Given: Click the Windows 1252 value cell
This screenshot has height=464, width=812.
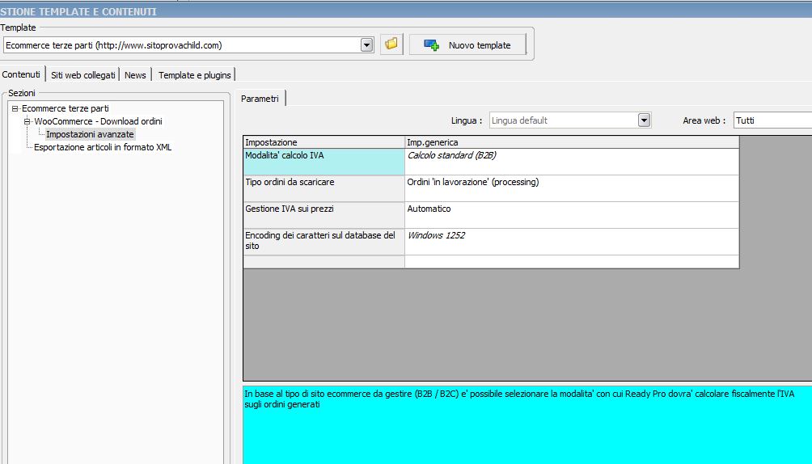Looking at the screenshot, I should pyautogui.click(x=572, y=242).
